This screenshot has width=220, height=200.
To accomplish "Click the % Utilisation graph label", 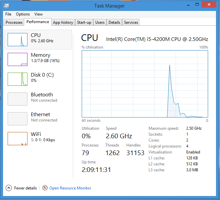I will 92,47.
